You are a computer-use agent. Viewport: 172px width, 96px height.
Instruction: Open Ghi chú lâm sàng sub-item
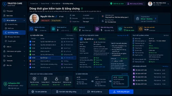(12, 24)
